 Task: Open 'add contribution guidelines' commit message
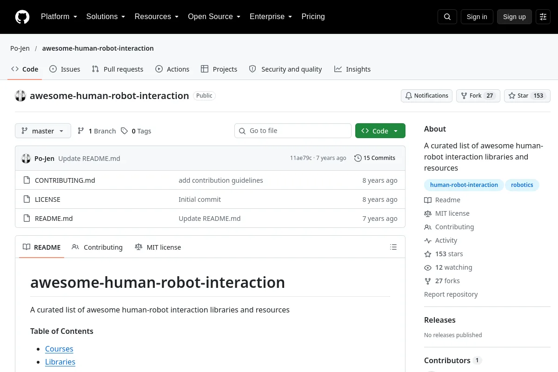coord(221,180)
